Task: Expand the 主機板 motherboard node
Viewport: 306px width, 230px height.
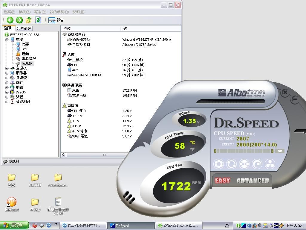Action: [7, 68]
